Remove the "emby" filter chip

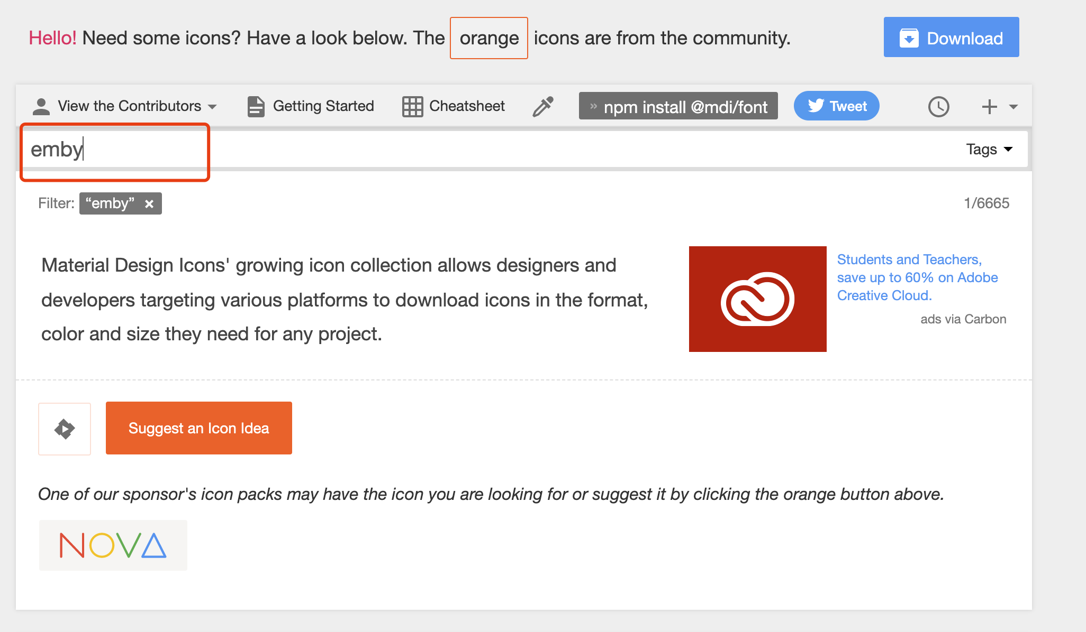point(149,204)
